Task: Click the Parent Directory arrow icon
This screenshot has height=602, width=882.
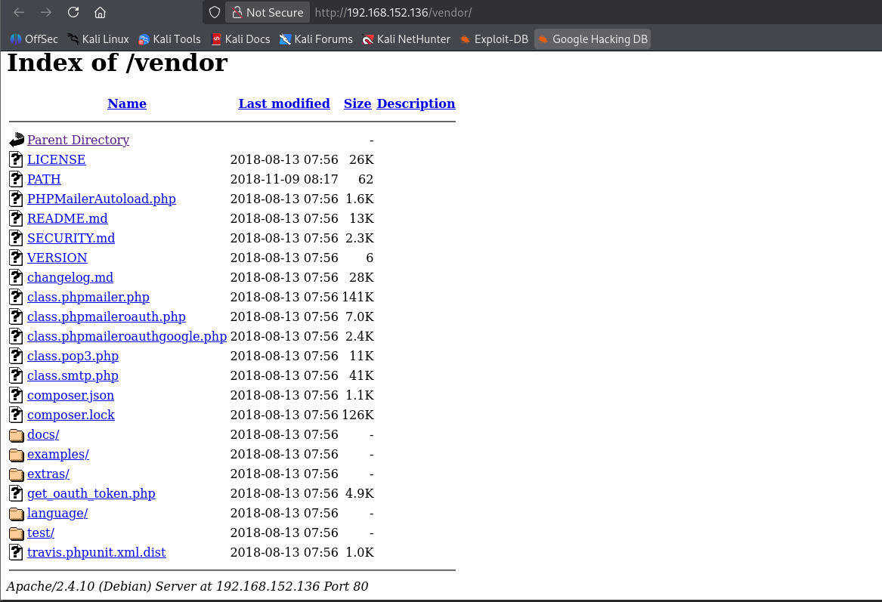Action: tap(16, 139)
